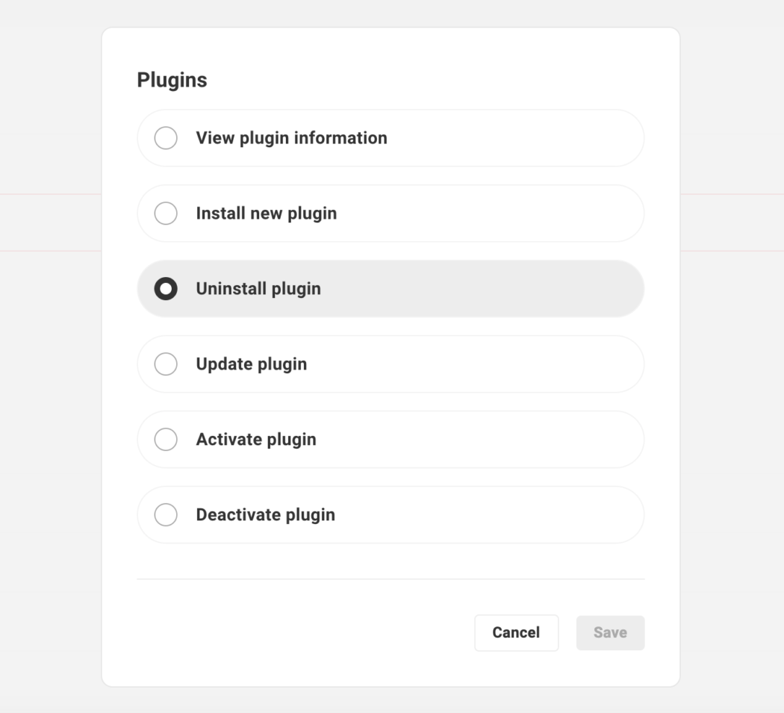Select the View plugin information option
Screen dimensions: 784x713
(166, 137)
